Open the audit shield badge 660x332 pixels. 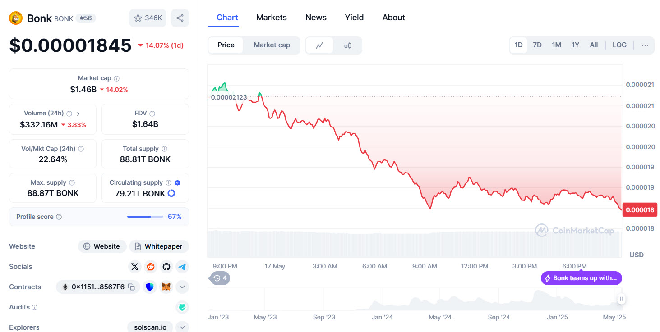tap(182, 307)
